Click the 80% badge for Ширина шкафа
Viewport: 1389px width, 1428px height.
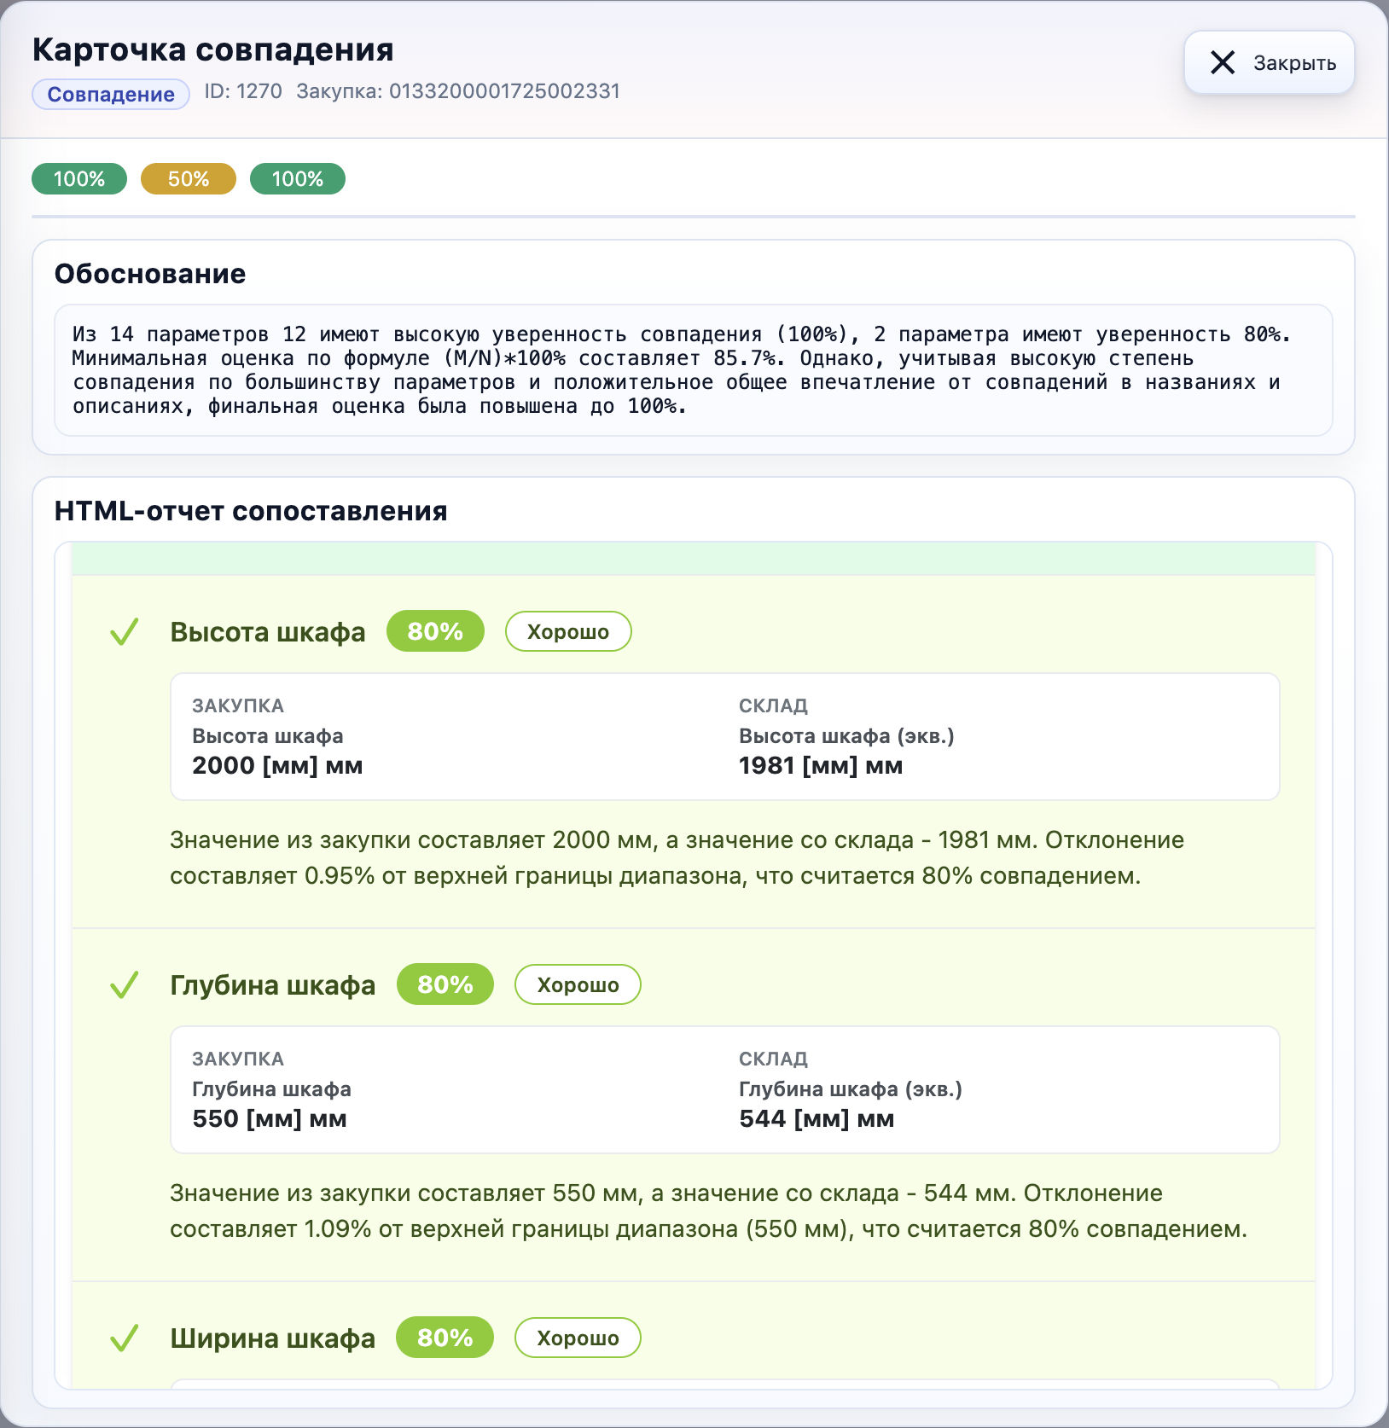tap(445, 1338)
